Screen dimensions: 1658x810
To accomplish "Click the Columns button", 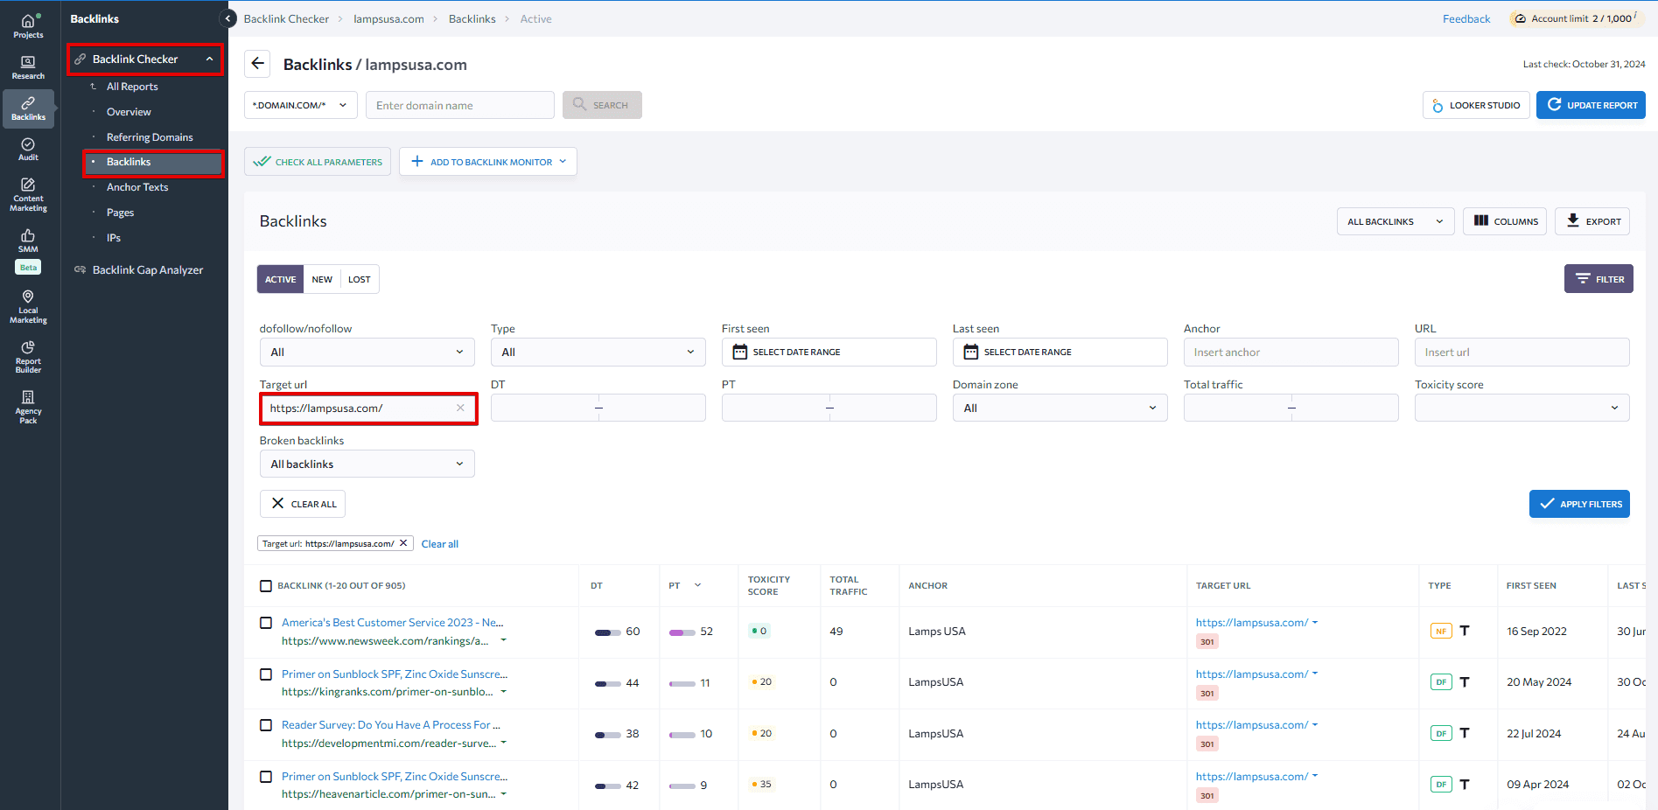I will (1505, 221).
